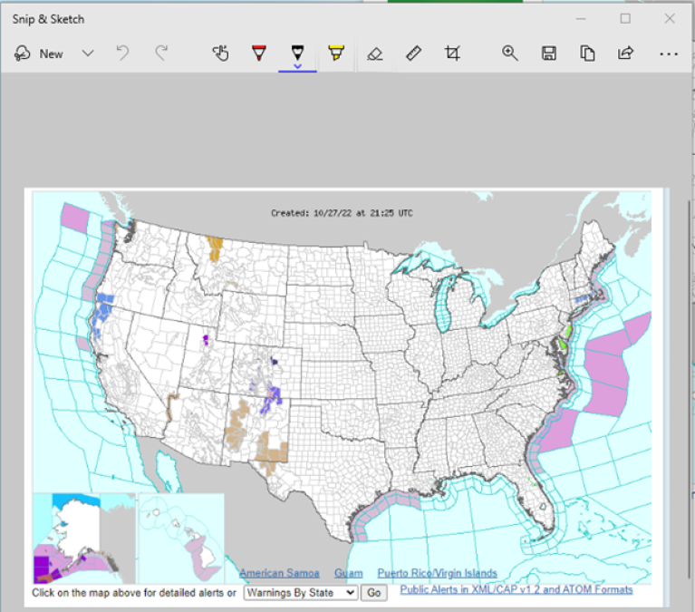Click the Share icon

pos(626,53)
